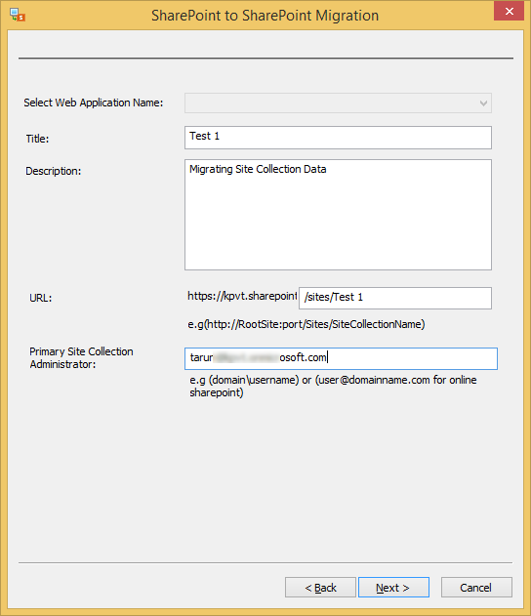The image size is (531, 616).
Task: Click the URL field with /sites/Test 1
Action: point(395,298)
